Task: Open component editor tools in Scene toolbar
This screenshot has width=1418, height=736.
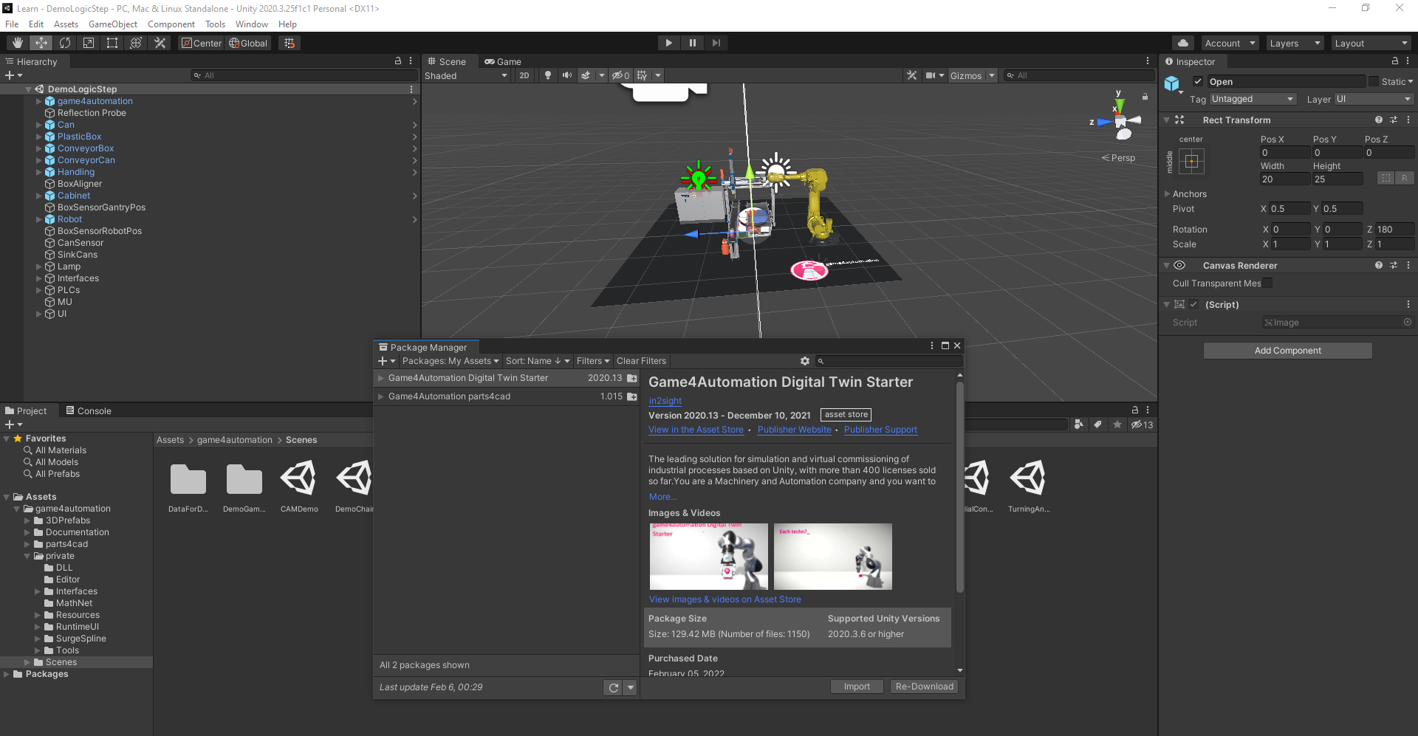Action: point(912,75)
